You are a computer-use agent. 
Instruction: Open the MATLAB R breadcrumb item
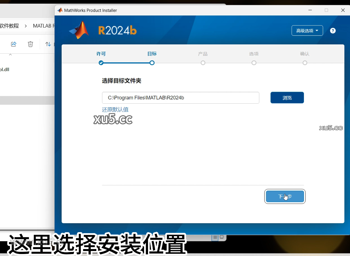(44, 26)
